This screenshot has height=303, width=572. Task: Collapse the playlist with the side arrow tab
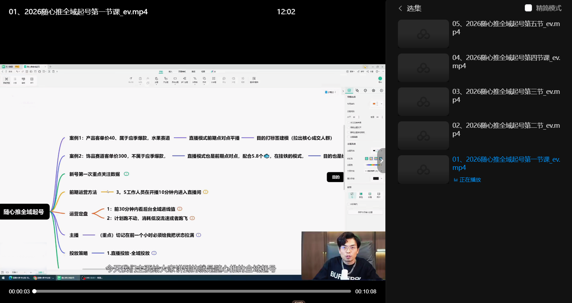click(x=381, y=161)
